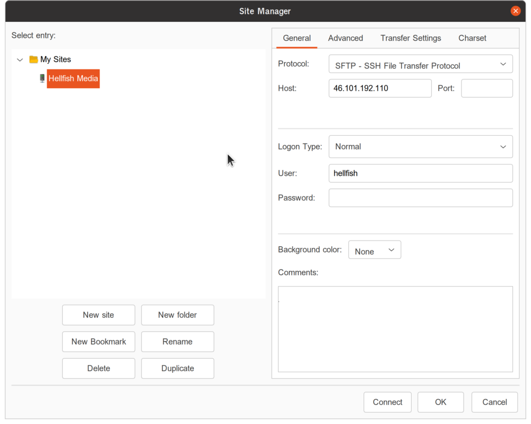
Task: Click the My Sites folder icon
Action: tap(33, 59)
